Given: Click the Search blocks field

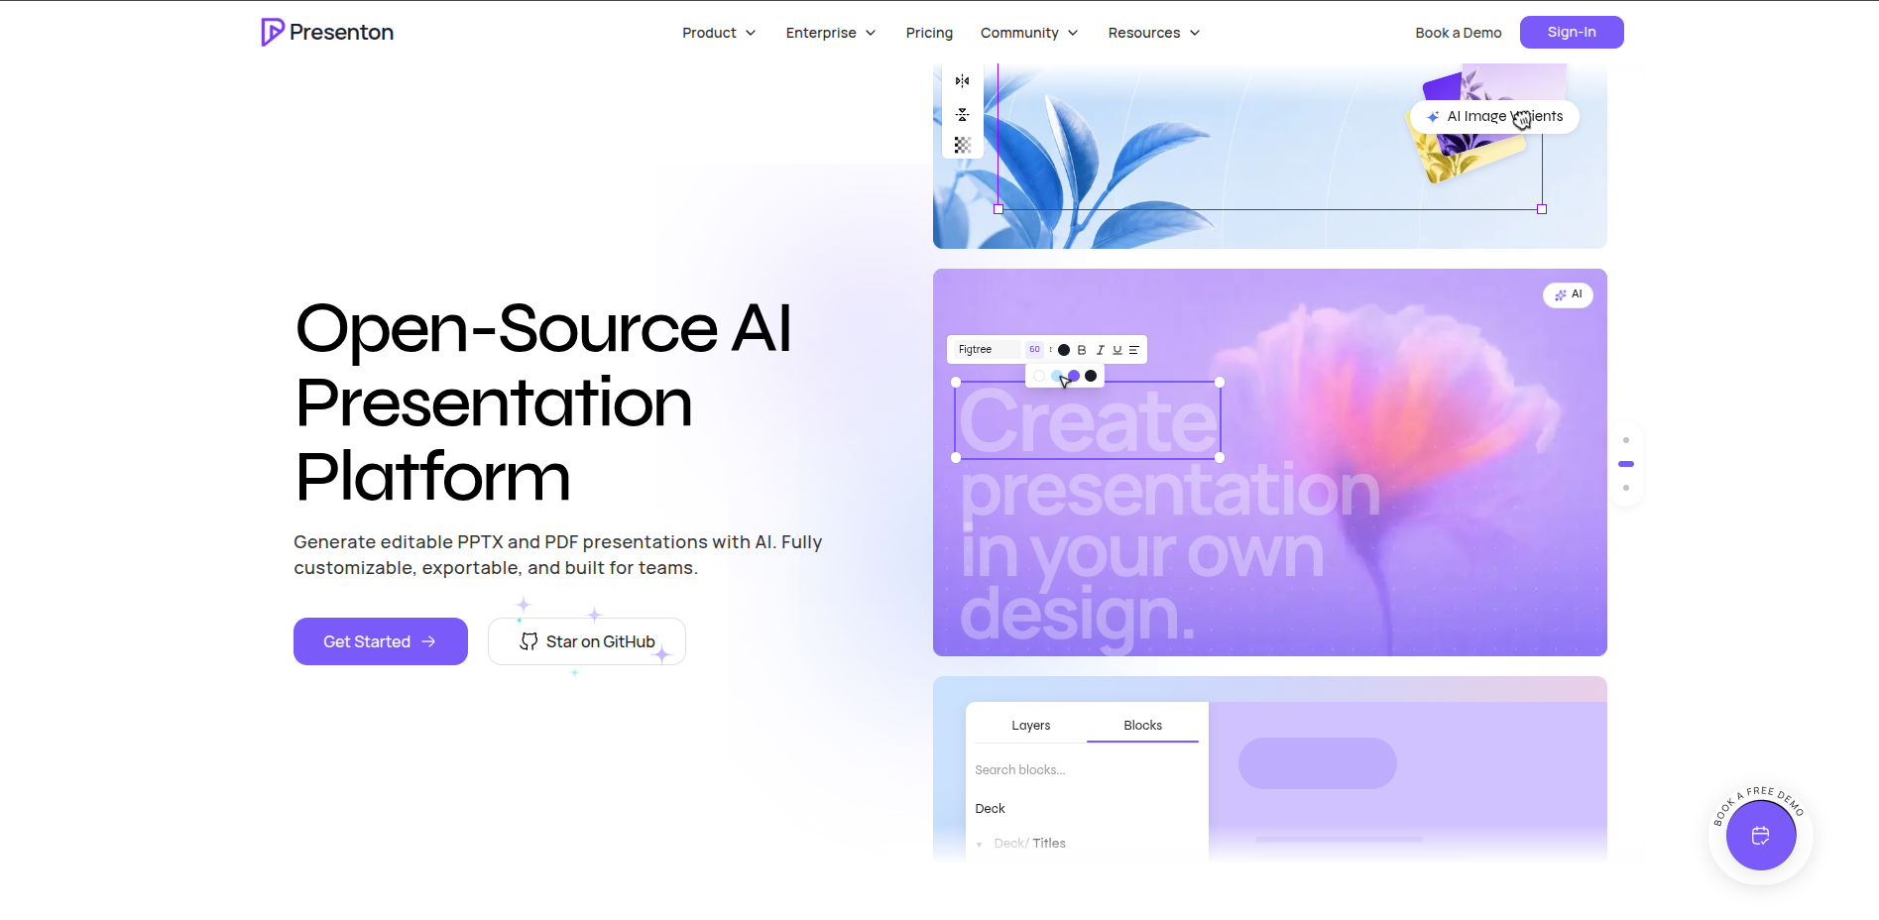Looking at the screenshot, I should point(1087,770).
